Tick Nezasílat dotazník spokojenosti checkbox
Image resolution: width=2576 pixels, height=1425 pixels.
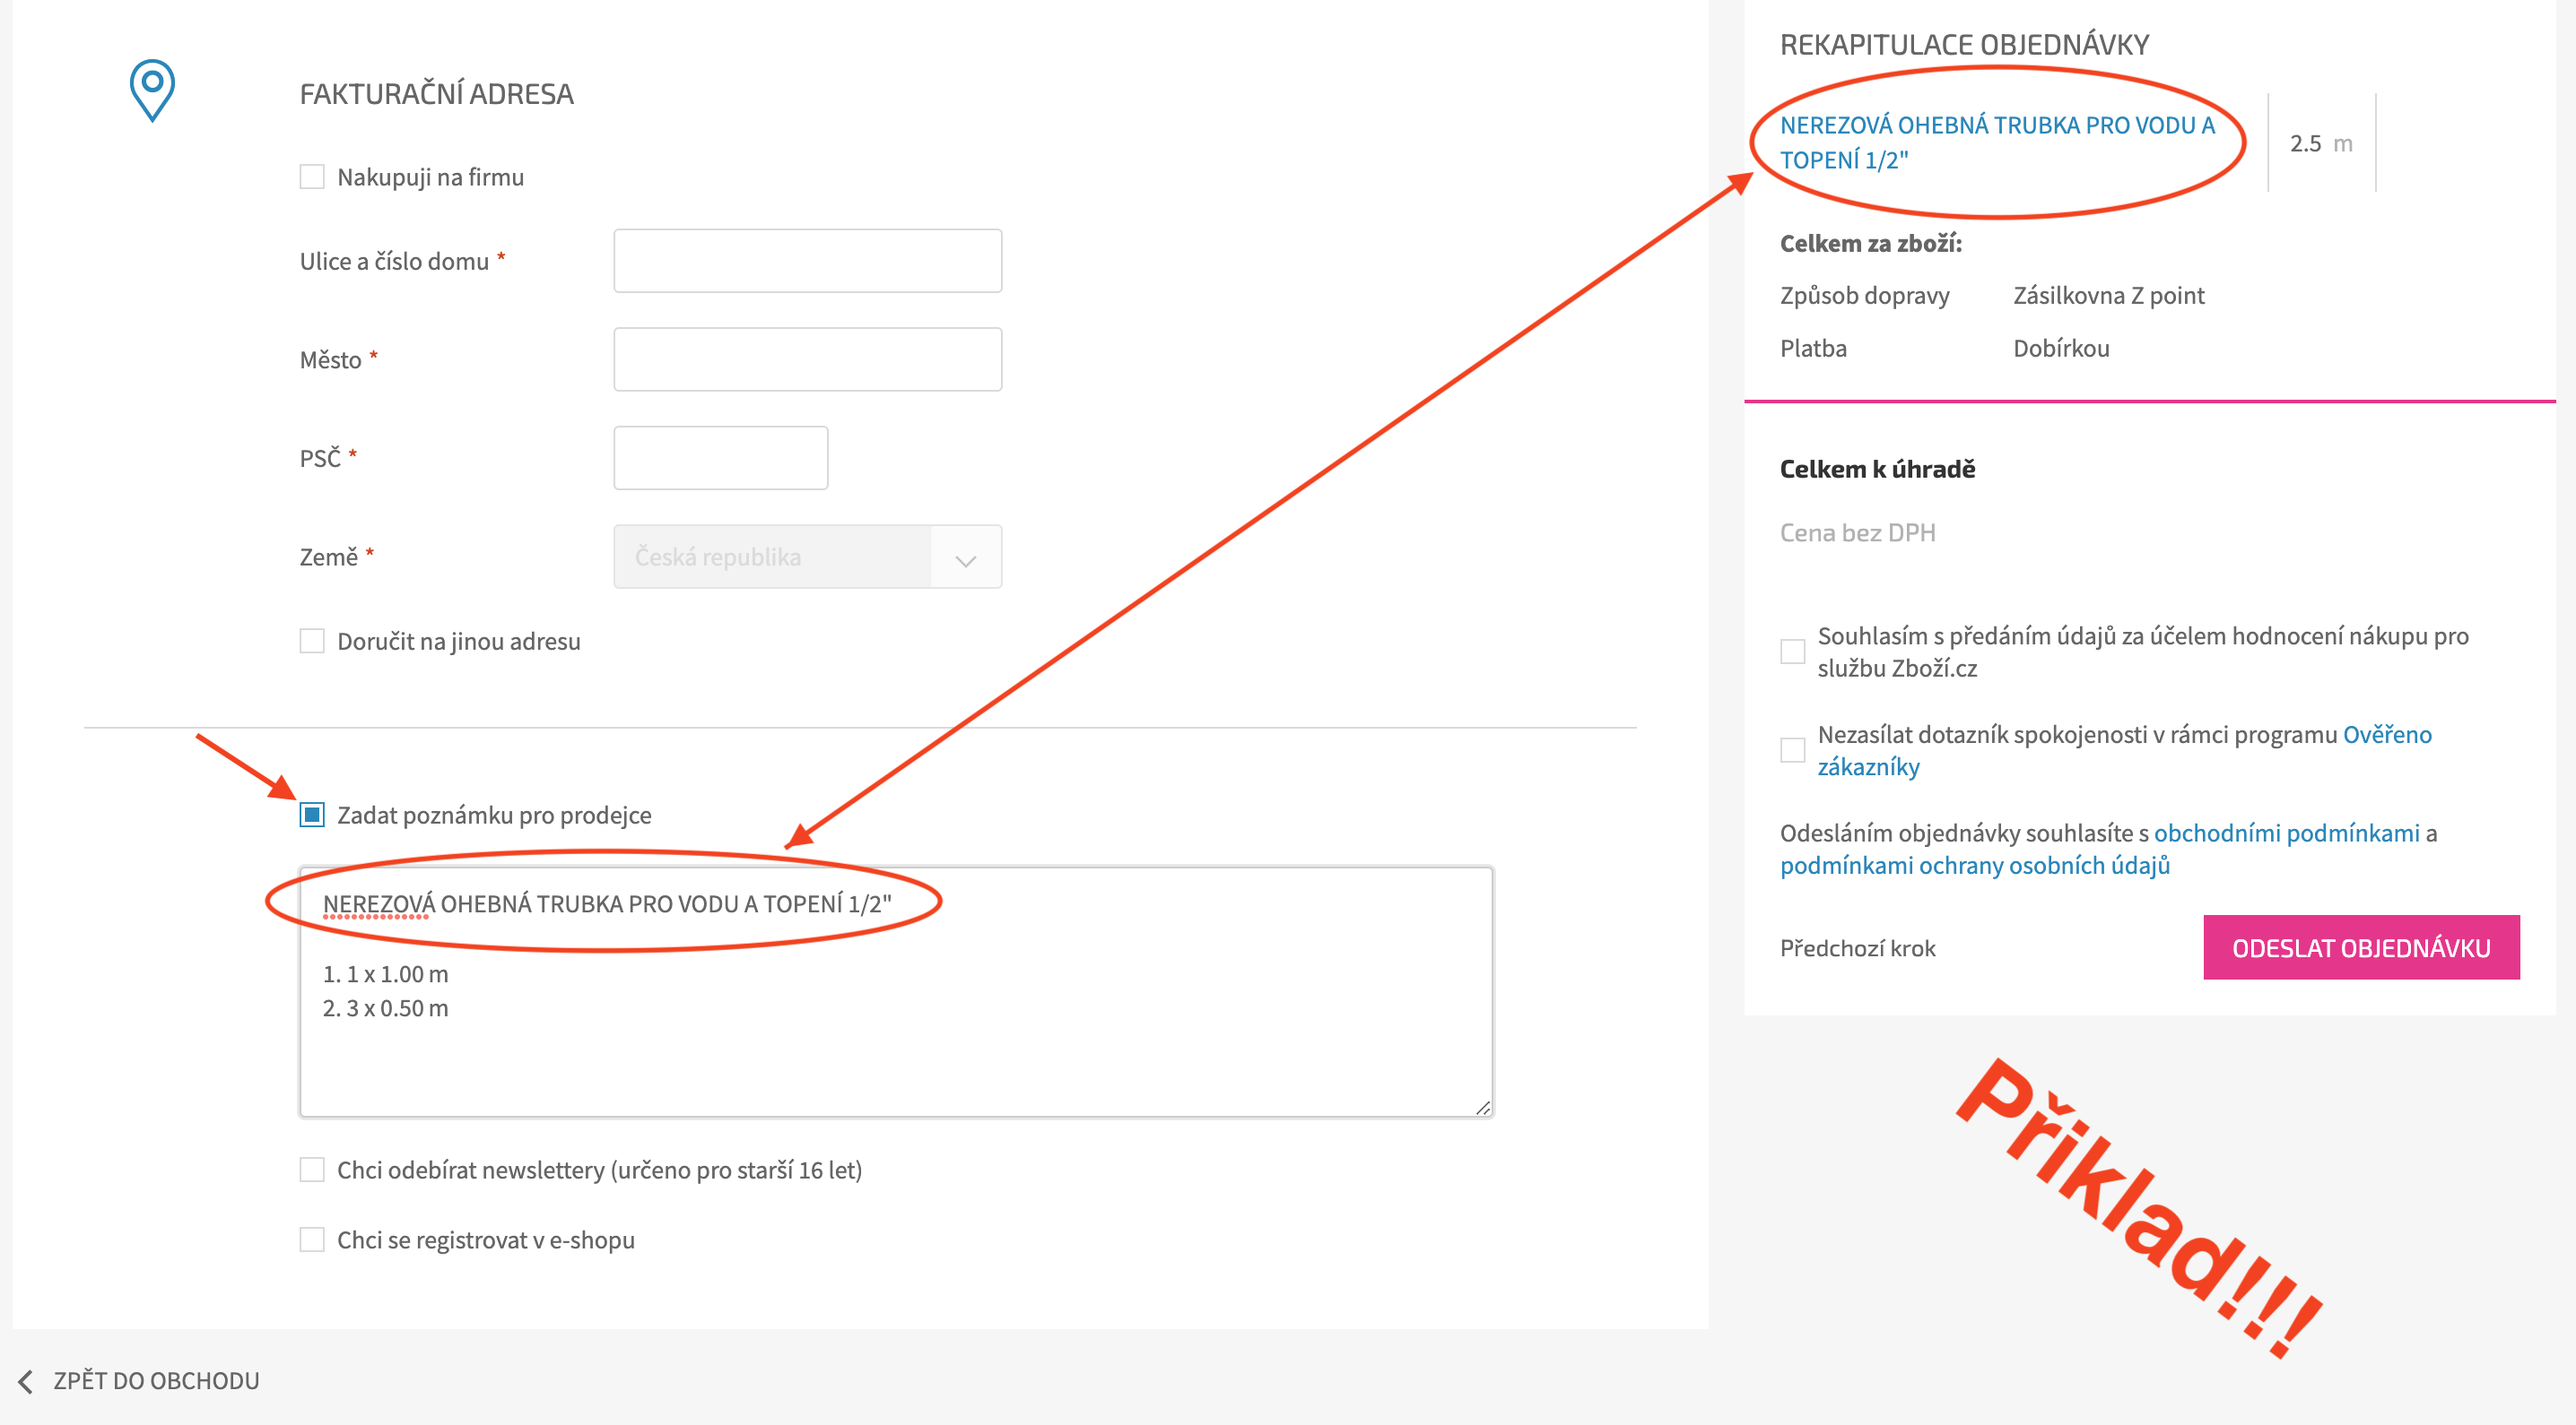[x=1792, y=749]
